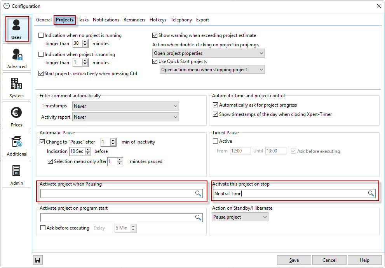This screenshot has height=268, width=385.
Task: Open the Activity report dropdown
Action: (125, 117)
